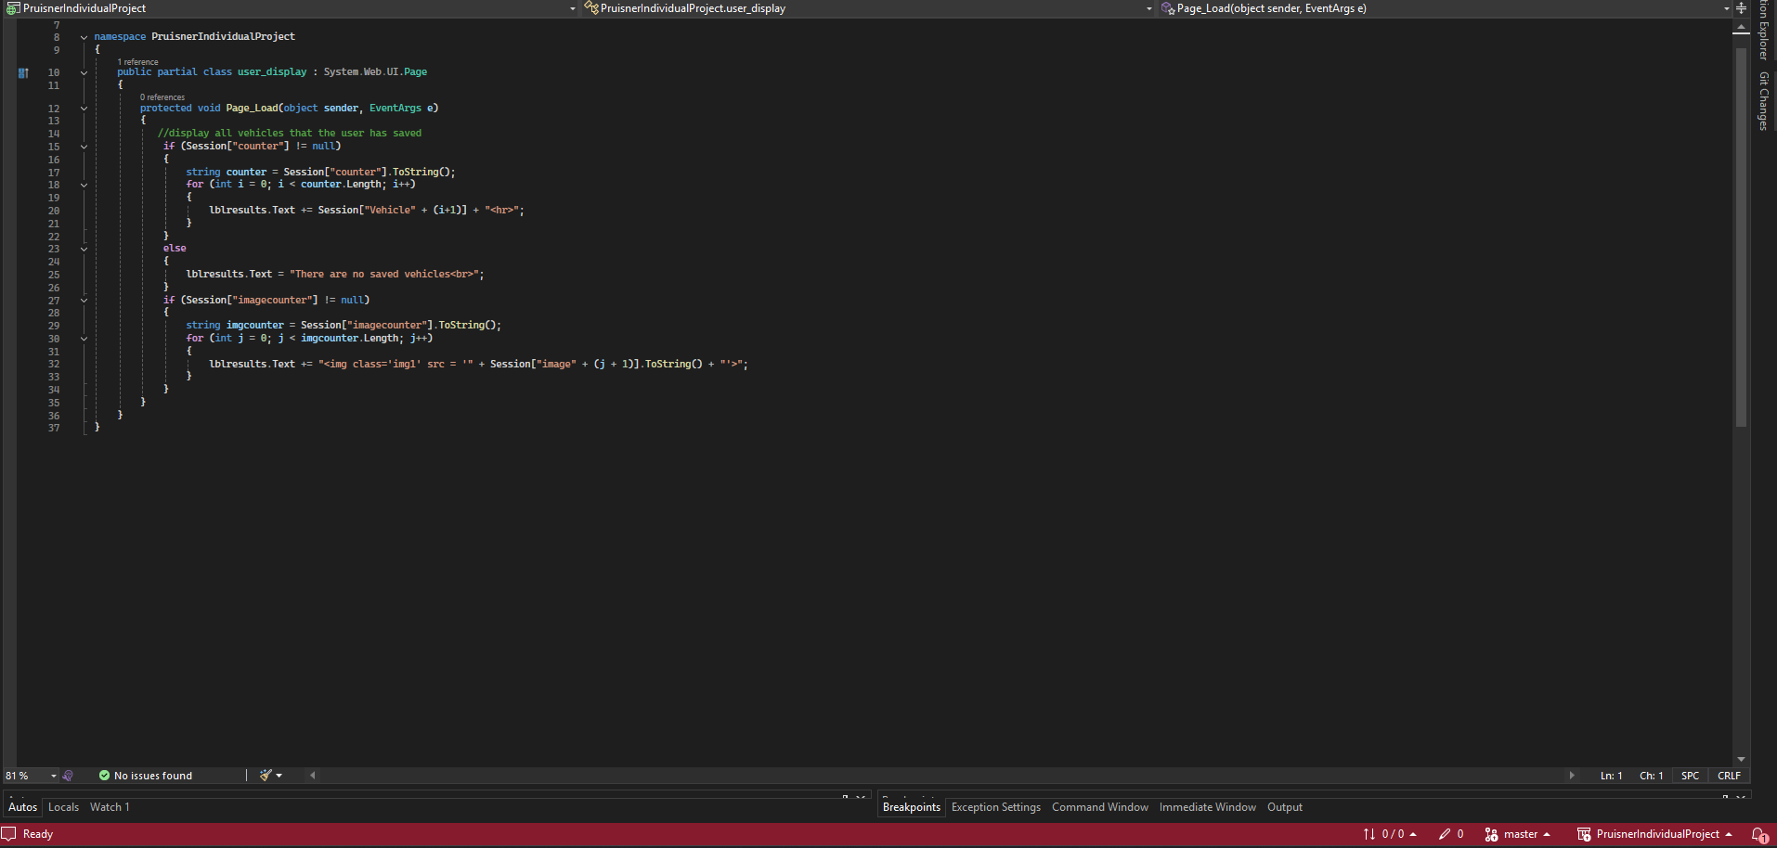The width and height of the screenshot is (1777, 848).
Task: Click line number 32 in the gutter
Action: [54, 365]
